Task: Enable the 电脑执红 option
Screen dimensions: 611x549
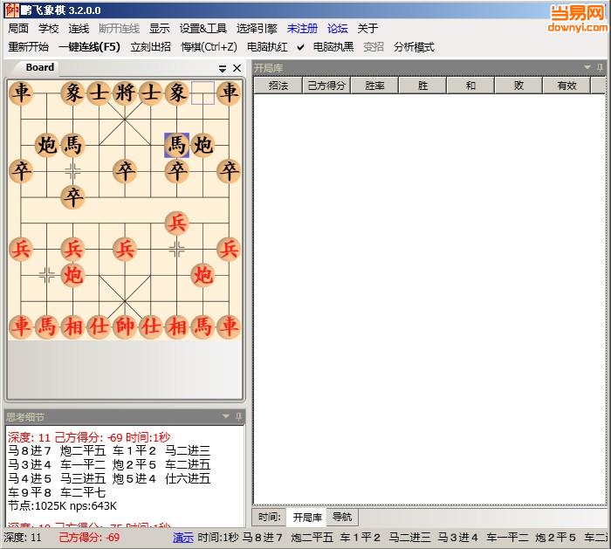Action: 267,47
